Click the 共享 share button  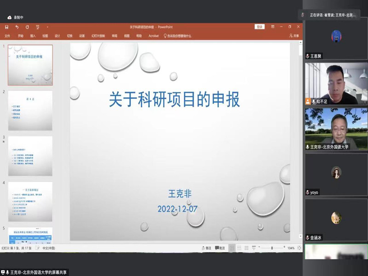[x=294, y=36]
